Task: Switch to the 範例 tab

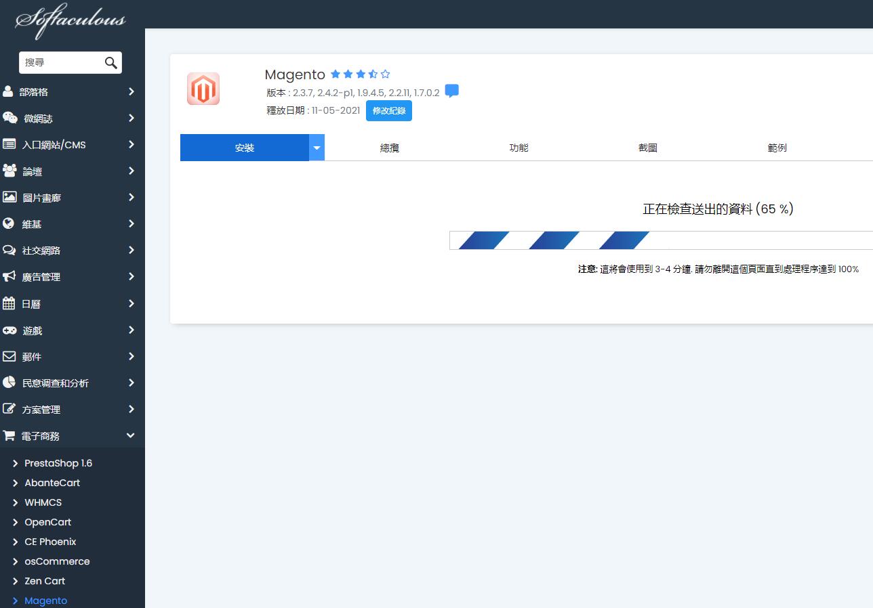Action: pos(777,148)
